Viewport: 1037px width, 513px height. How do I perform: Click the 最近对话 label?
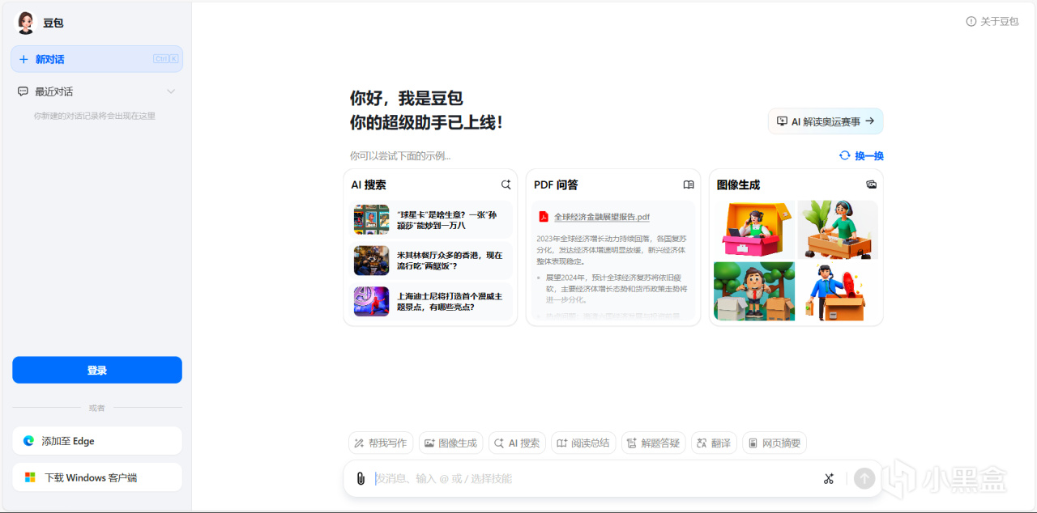click(x=53, y=91)
